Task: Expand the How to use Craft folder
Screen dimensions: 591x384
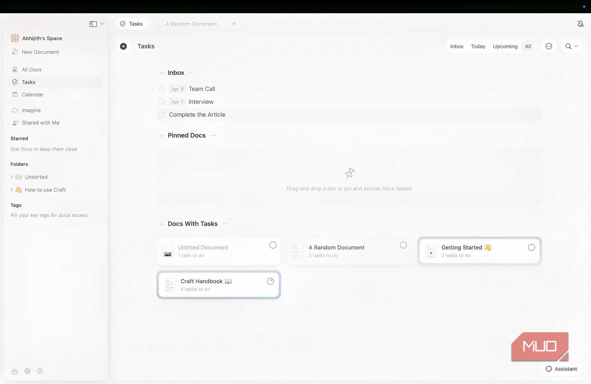Action: [x=11, y=190]
